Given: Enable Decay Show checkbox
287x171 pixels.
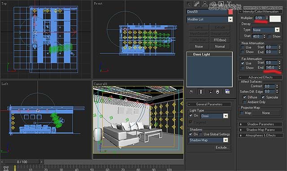Looking at the screenshot, I should coord(269,36).
